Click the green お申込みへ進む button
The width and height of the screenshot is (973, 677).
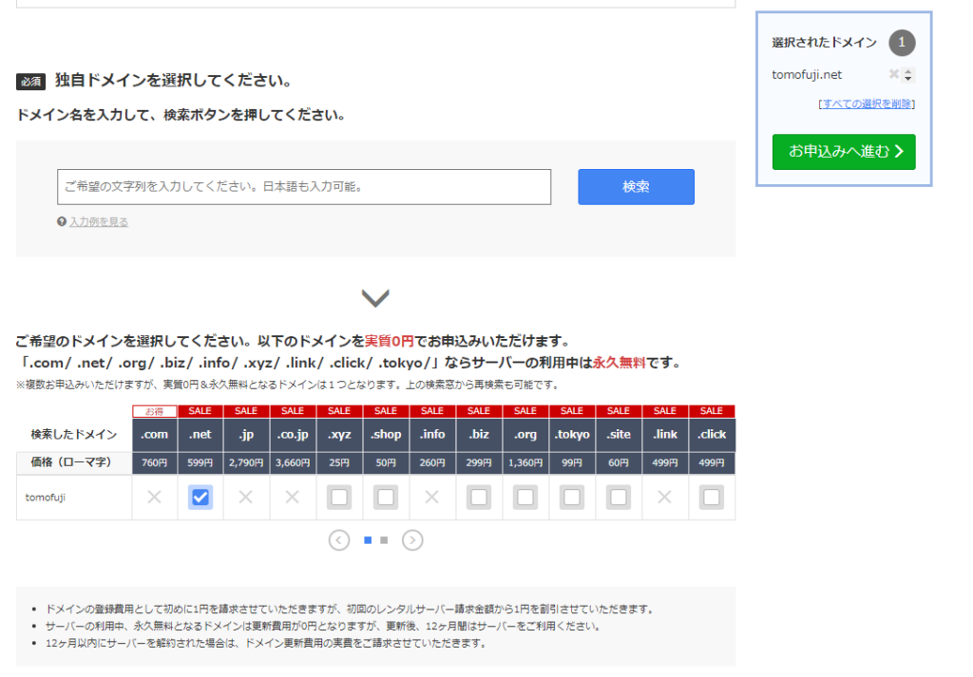(x=842, y=151)
